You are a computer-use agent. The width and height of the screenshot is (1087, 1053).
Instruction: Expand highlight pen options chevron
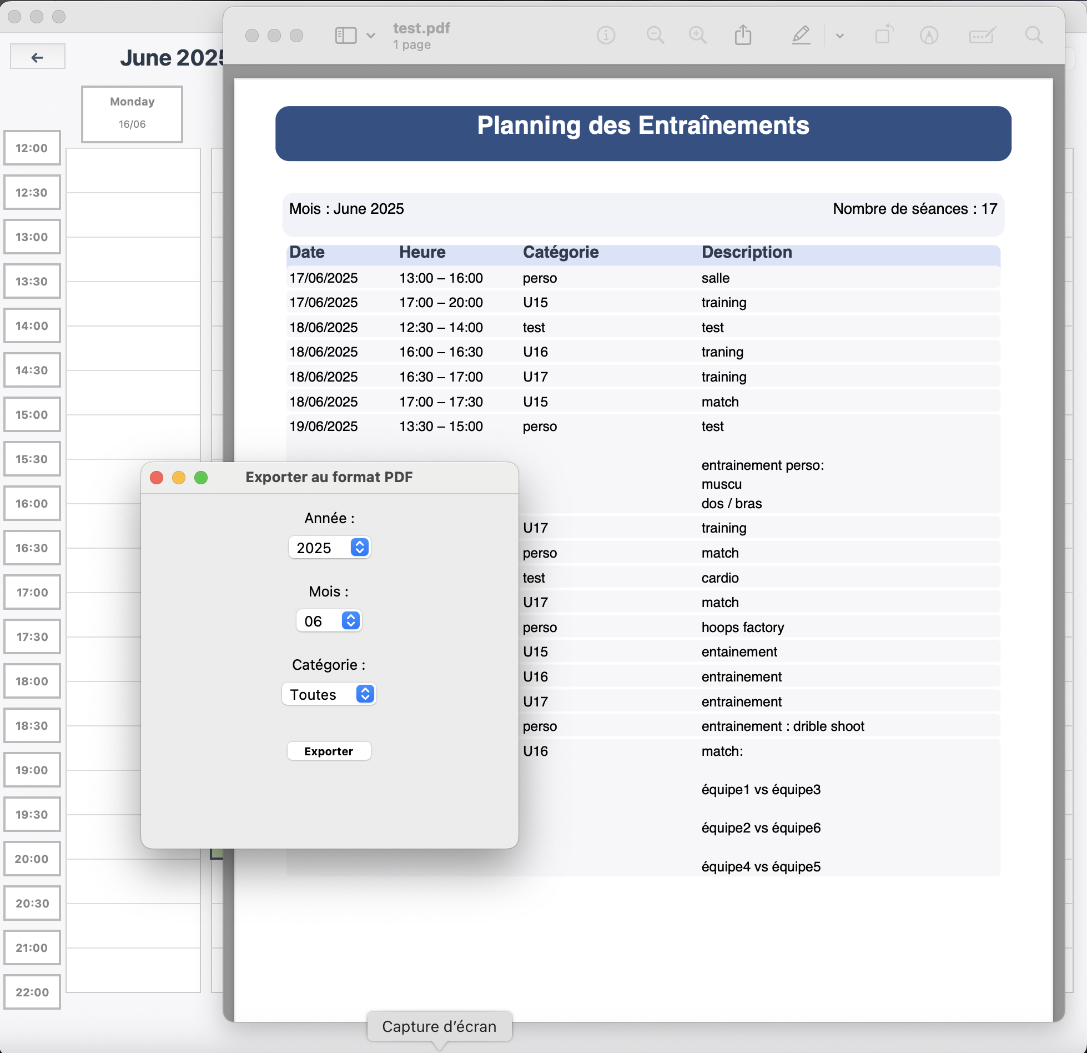pyautogui.click(x=839, y=36)
